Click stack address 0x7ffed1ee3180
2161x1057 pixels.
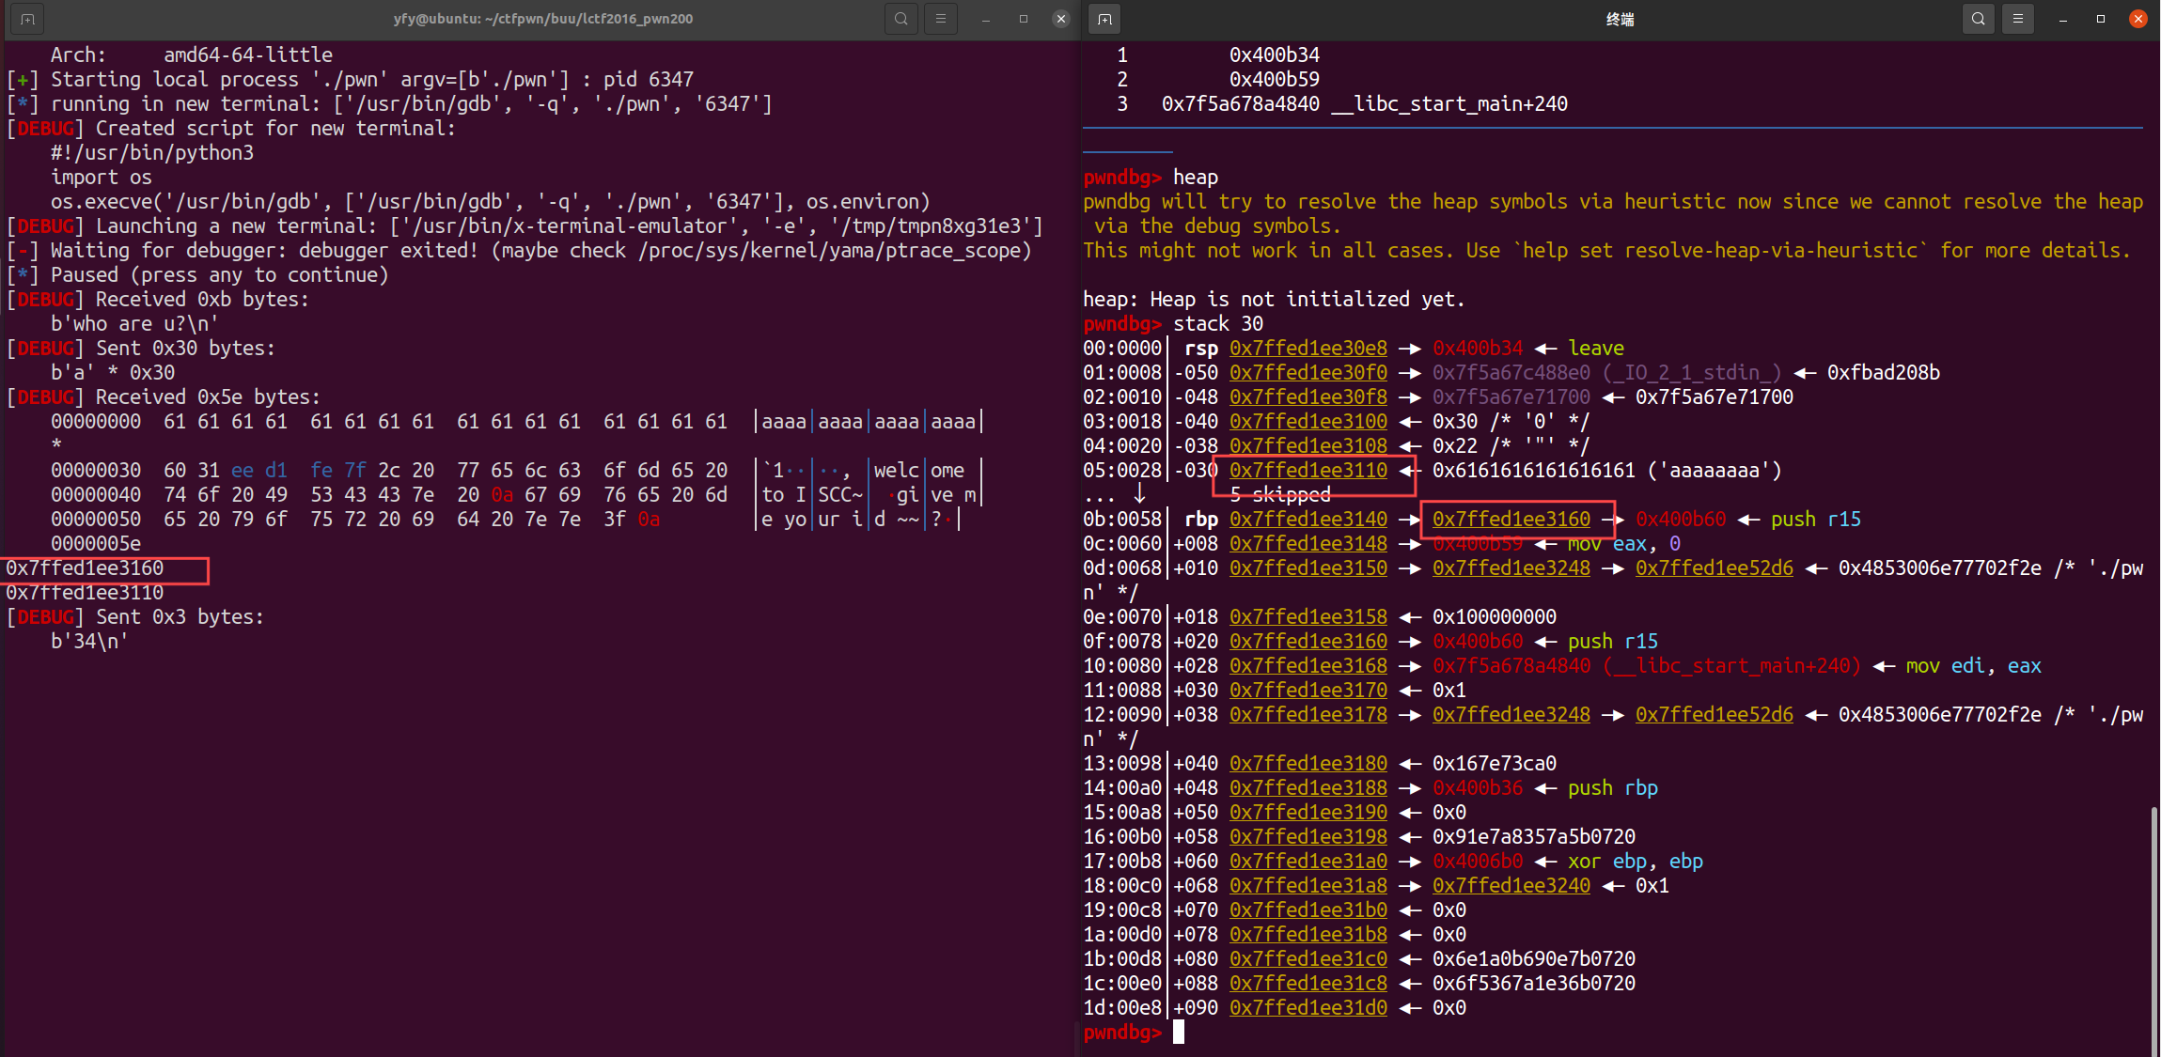point(1308,764)
